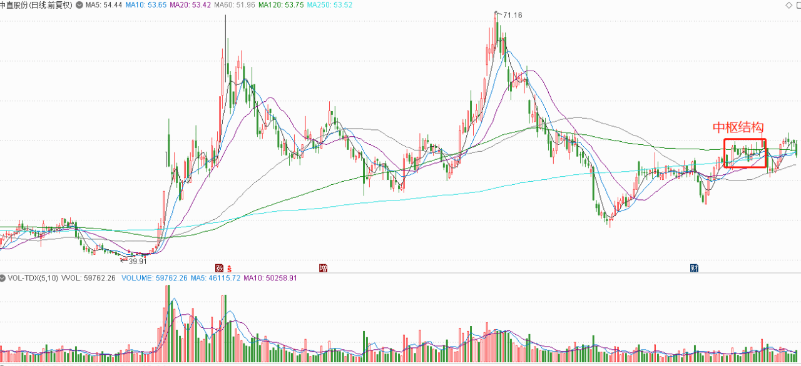Click the 39.91 low price label

pyautogui.click(x=136, y=261)
